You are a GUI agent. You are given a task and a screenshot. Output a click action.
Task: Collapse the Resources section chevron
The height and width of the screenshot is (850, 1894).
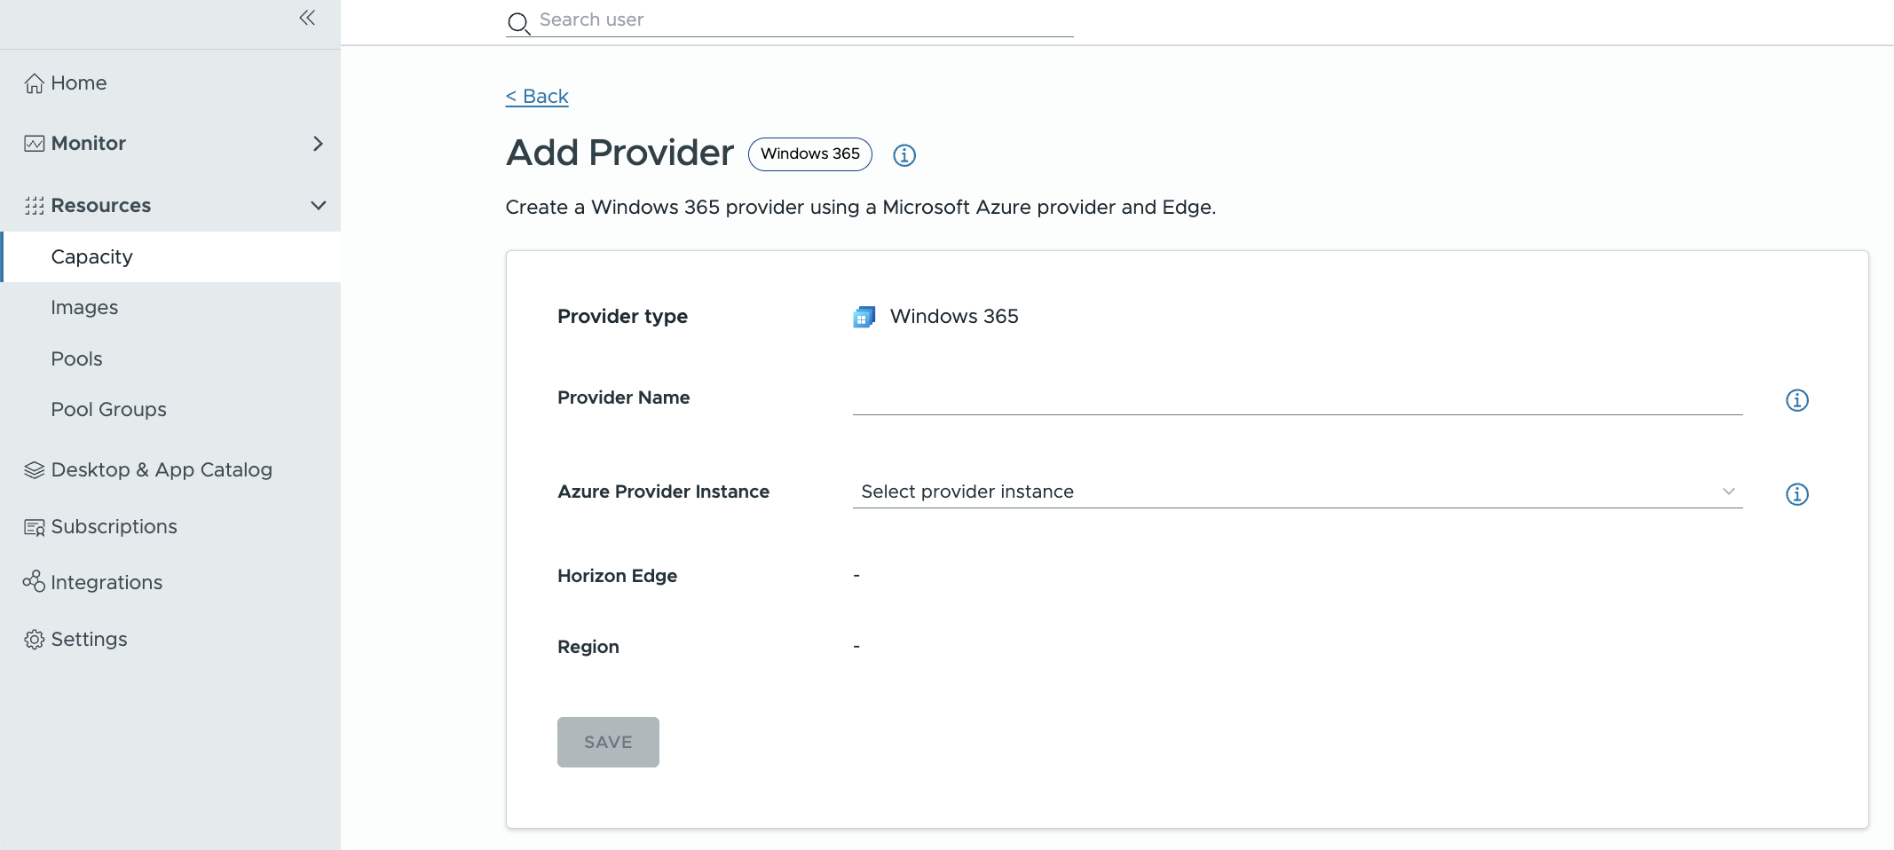pyautogui.click(x=318, y=206)
